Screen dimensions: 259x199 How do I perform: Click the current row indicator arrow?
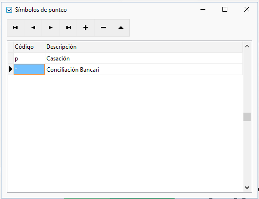tap(11, 69)
